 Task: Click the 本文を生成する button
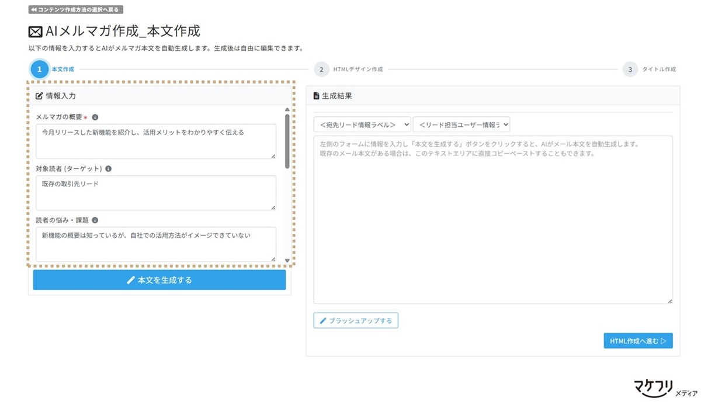(x=159, y=279)
